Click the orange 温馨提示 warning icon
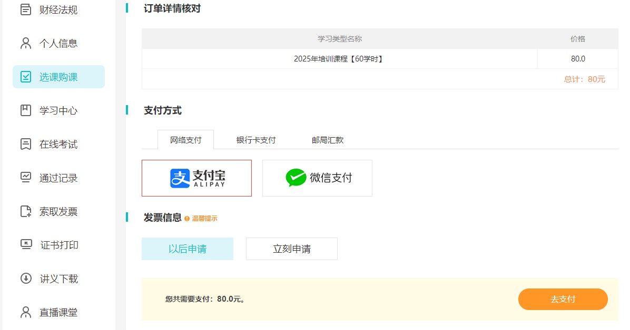This screenshot has width=630, height=330. click(x=187, y=219)
